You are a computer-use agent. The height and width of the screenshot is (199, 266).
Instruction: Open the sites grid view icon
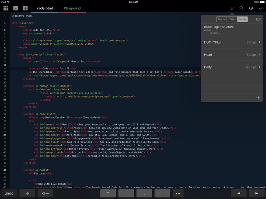pyautogui.click(x=6, y=8)
